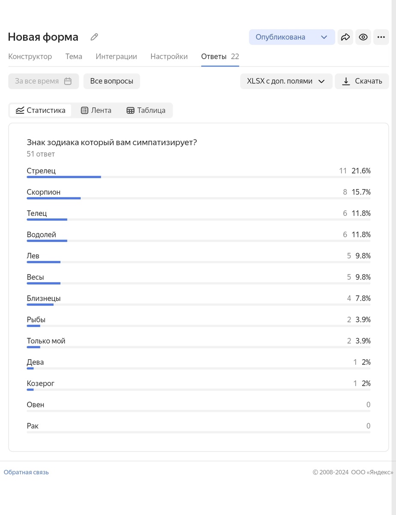Switch to the Статистика view
Viewport: 396px width, 515px height.
click(x=41, y=110)
